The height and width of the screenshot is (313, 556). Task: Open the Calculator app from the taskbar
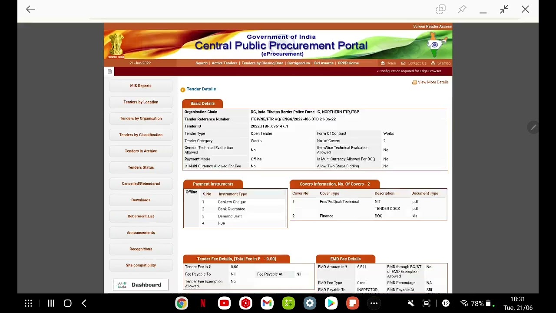(288, 303)
